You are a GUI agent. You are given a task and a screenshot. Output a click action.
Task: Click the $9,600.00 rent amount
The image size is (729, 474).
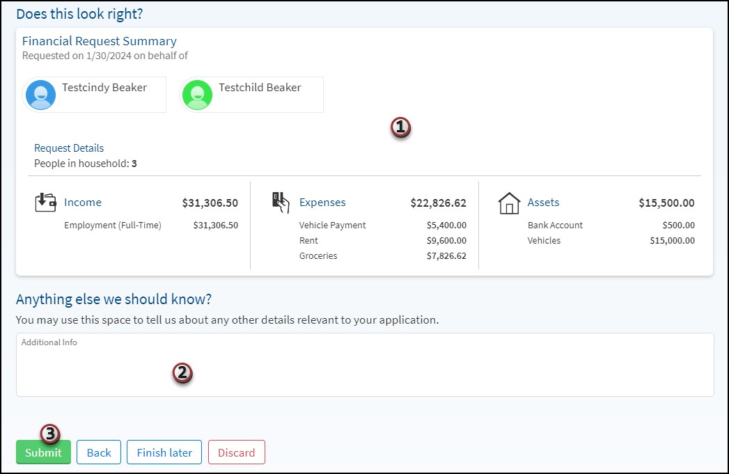click(446, 241)
